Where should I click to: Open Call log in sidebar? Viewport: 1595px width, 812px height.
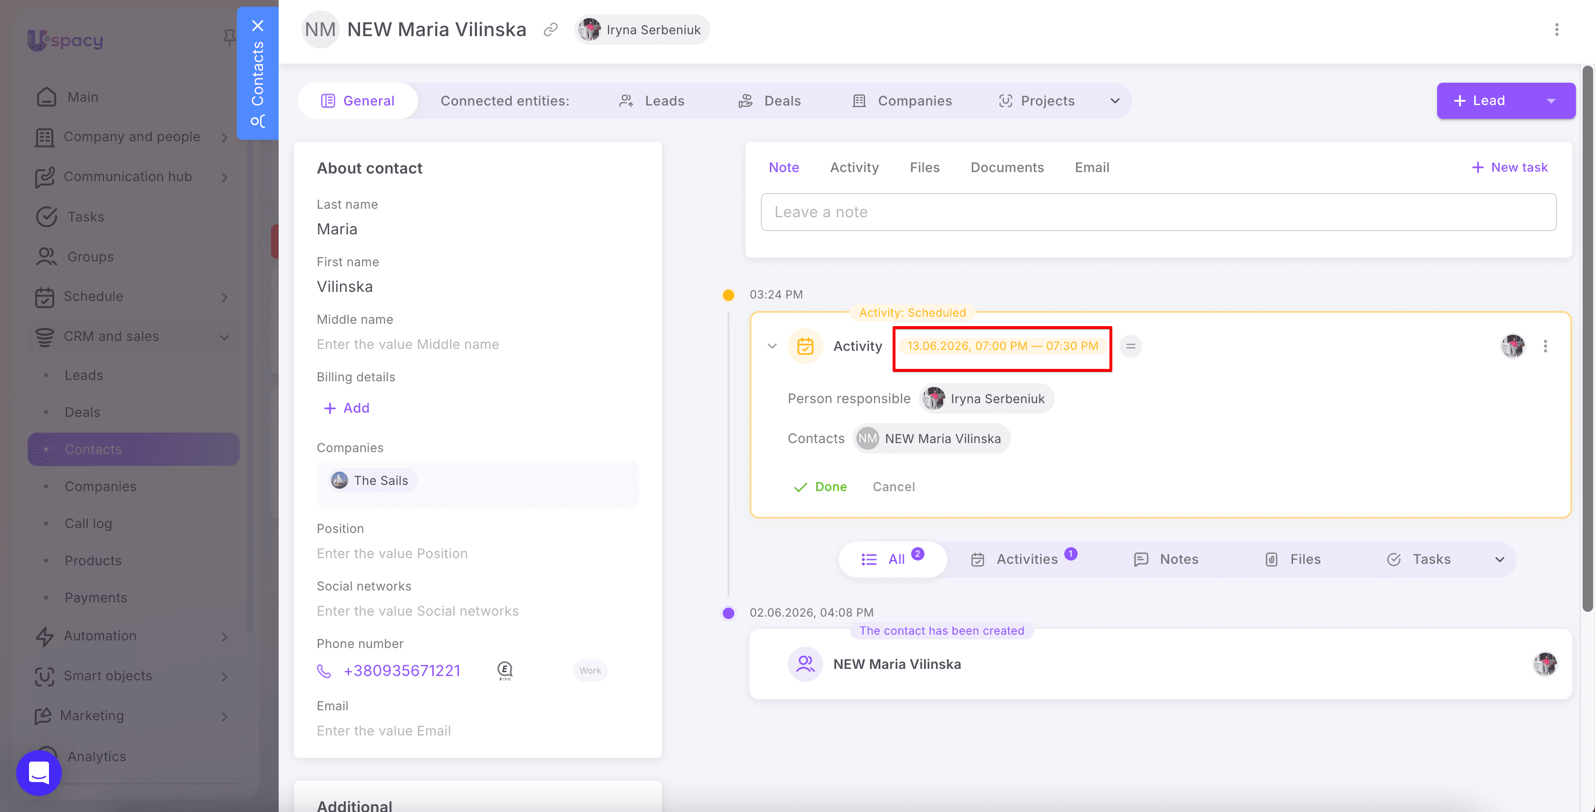[88, 523]
